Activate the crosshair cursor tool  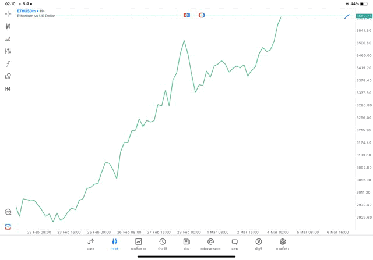coord(8,13)
